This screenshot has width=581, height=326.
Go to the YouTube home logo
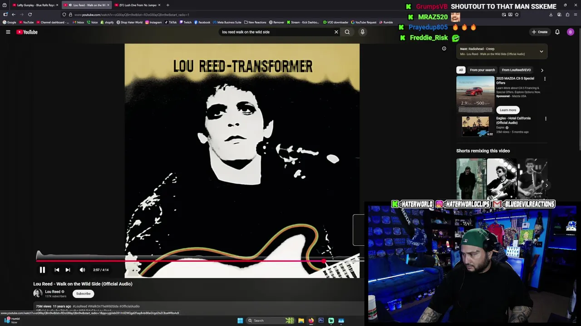pyautogui.click(x=27, y=32)
